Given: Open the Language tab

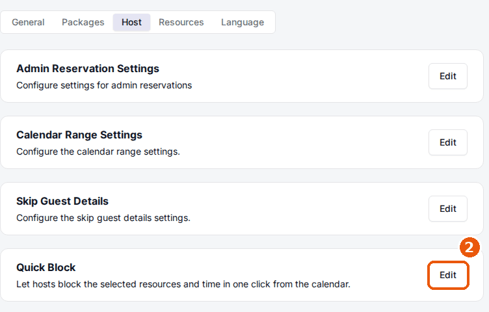Looking at the screenshot, I should tap(243, 23).
